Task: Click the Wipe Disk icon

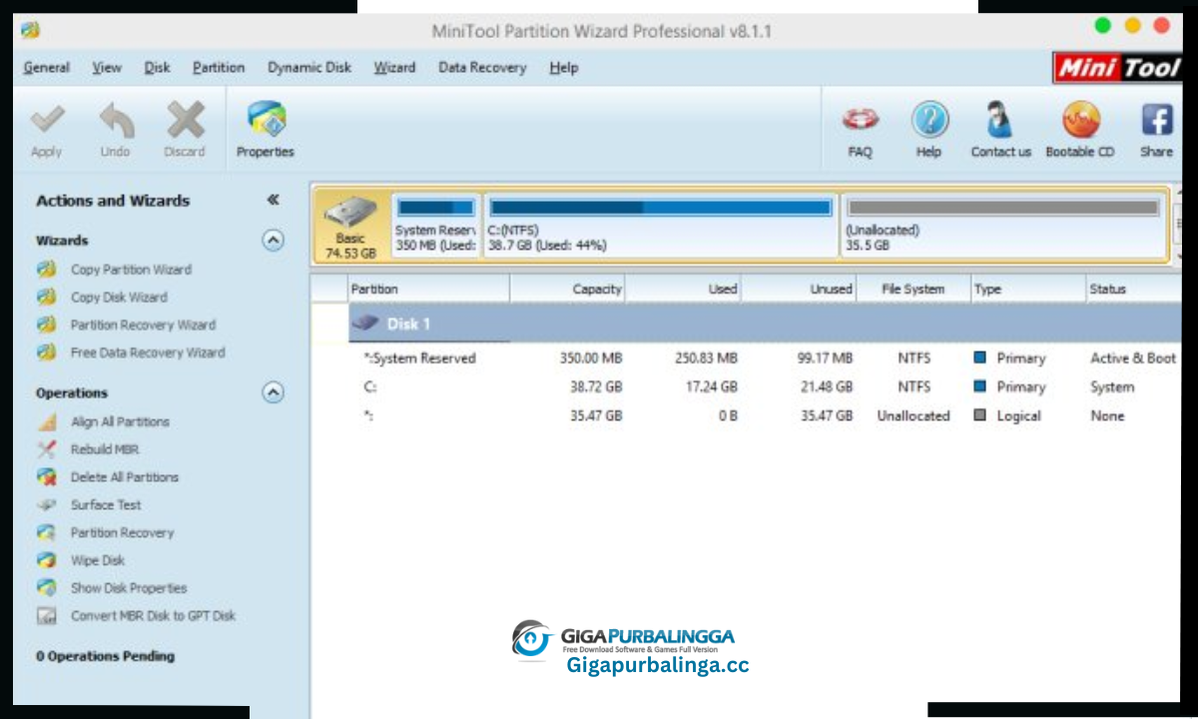Action: pyautogui.click(x=46, y=560)
